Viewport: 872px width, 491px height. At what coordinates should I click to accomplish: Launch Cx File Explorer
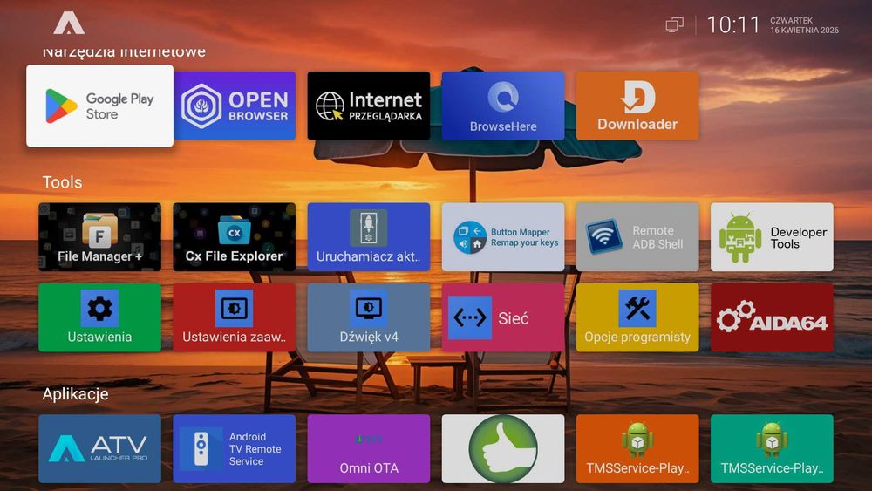coord(234,237)
